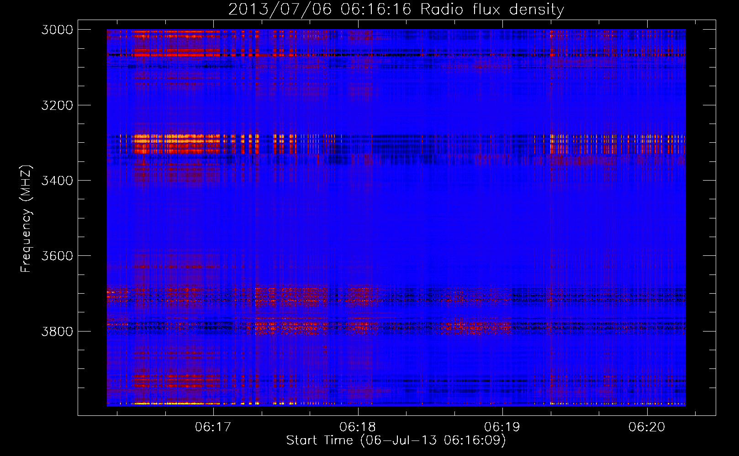Select the 3200 frequency axis label
Screen dimensions: 739x456
pyautogui.click(x=57, y=105)
